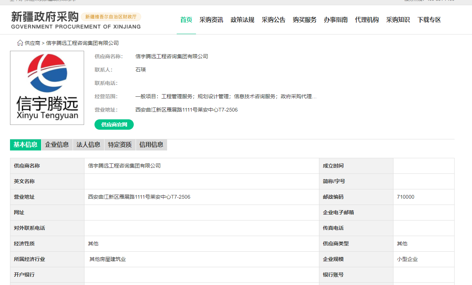This screenshot has height=285, width=472.
Task: Open the 办事指南 navigation menu item
Action: coord(336,20)
